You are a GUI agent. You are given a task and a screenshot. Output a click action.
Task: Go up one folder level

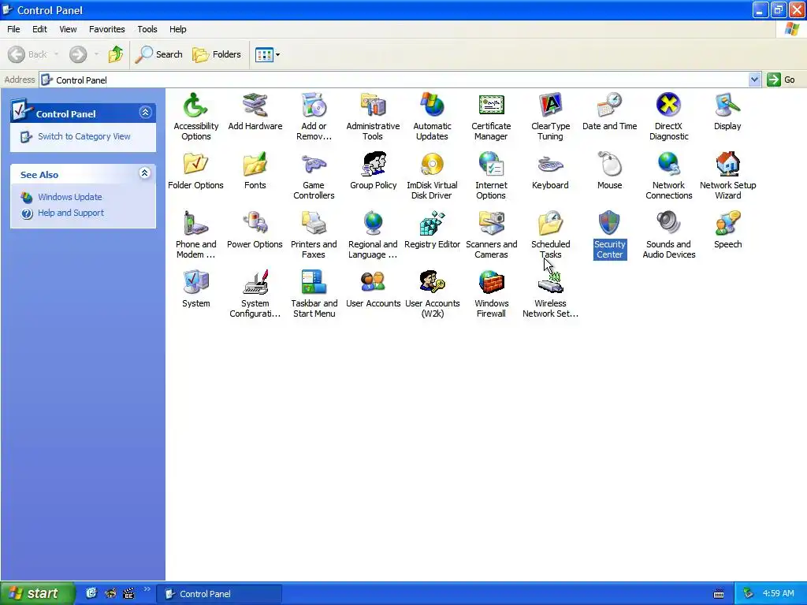click(x=115, y=54)
